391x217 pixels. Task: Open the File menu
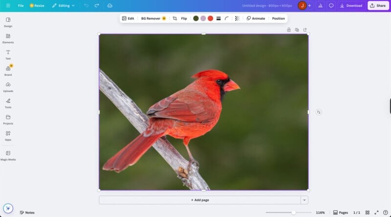coord(21,6)
